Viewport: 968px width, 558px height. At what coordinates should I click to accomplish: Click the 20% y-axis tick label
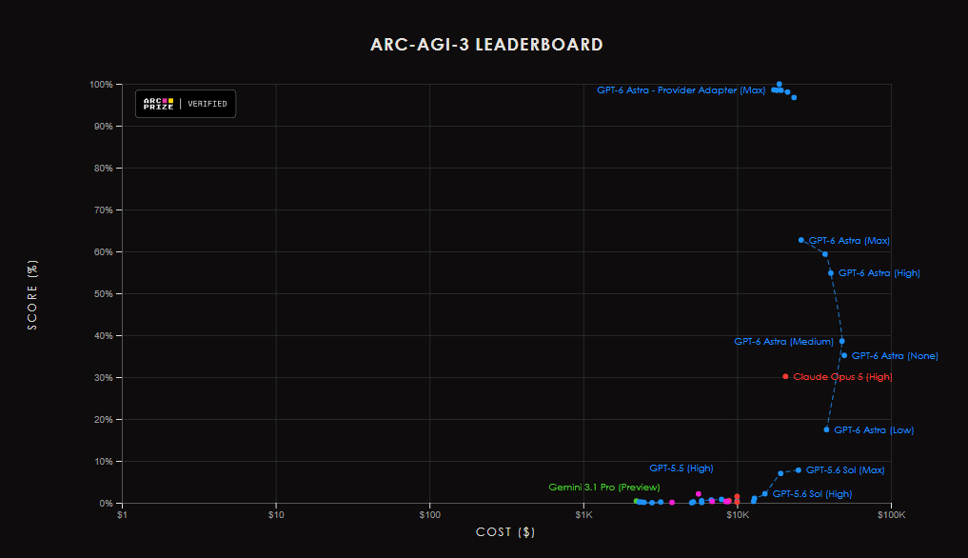tap(103, 420)
